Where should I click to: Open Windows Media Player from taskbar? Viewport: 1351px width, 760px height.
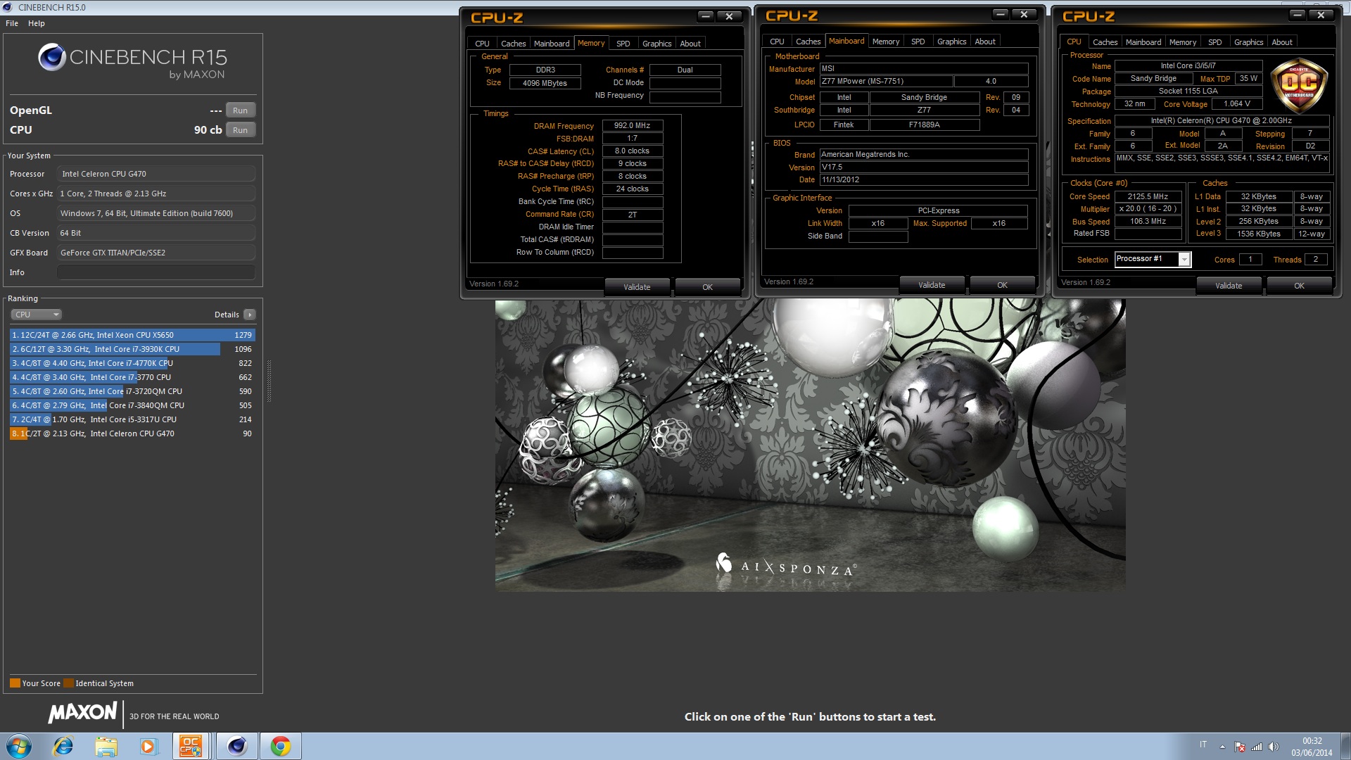(148, 746)
